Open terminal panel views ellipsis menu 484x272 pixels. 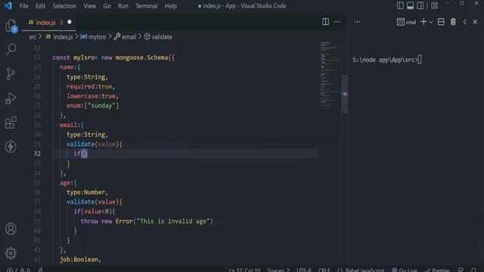[x=357, y=22]
